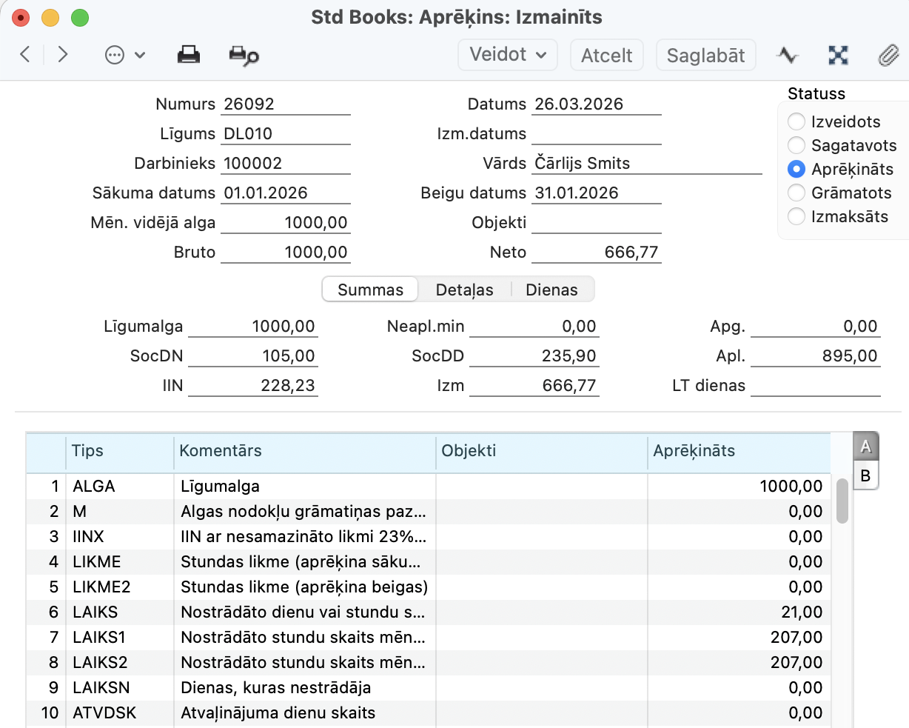909x728 pixels.
Task: Go to the next record arrow
Action: pyautogui.click(x=63, y=55)
